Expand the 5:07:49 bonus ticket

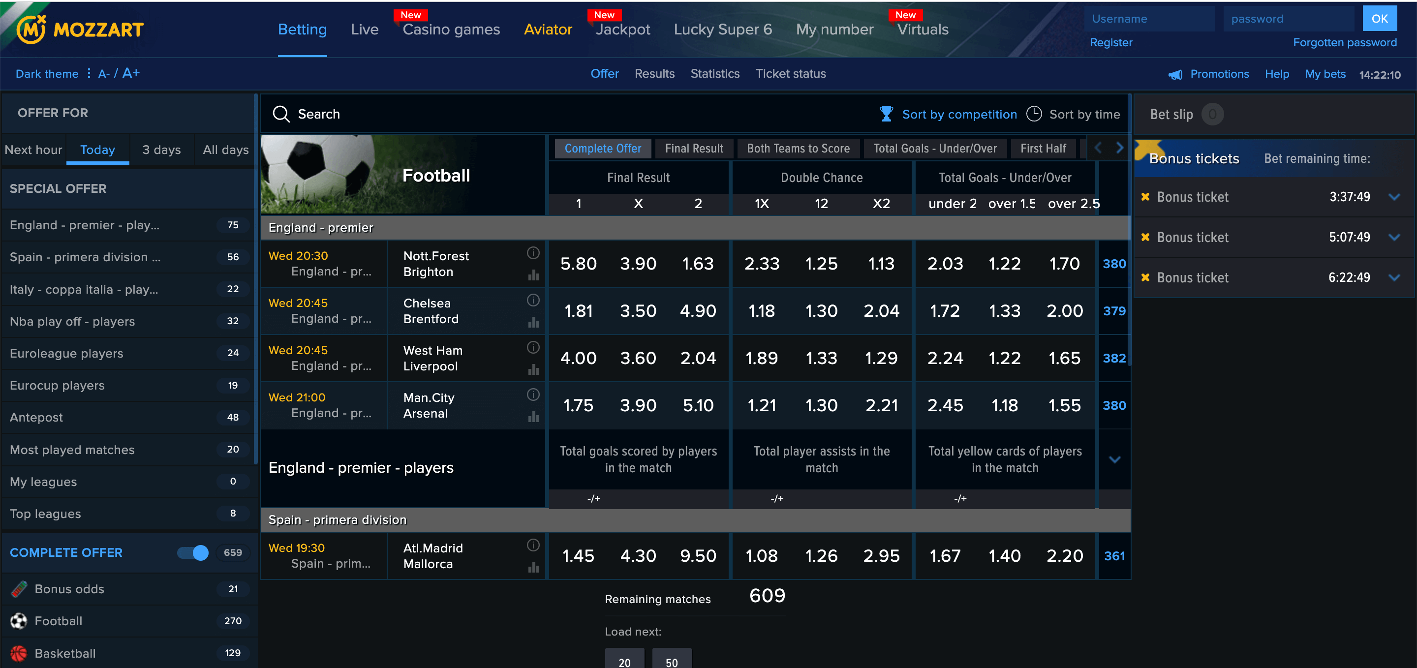point(1394,237)
